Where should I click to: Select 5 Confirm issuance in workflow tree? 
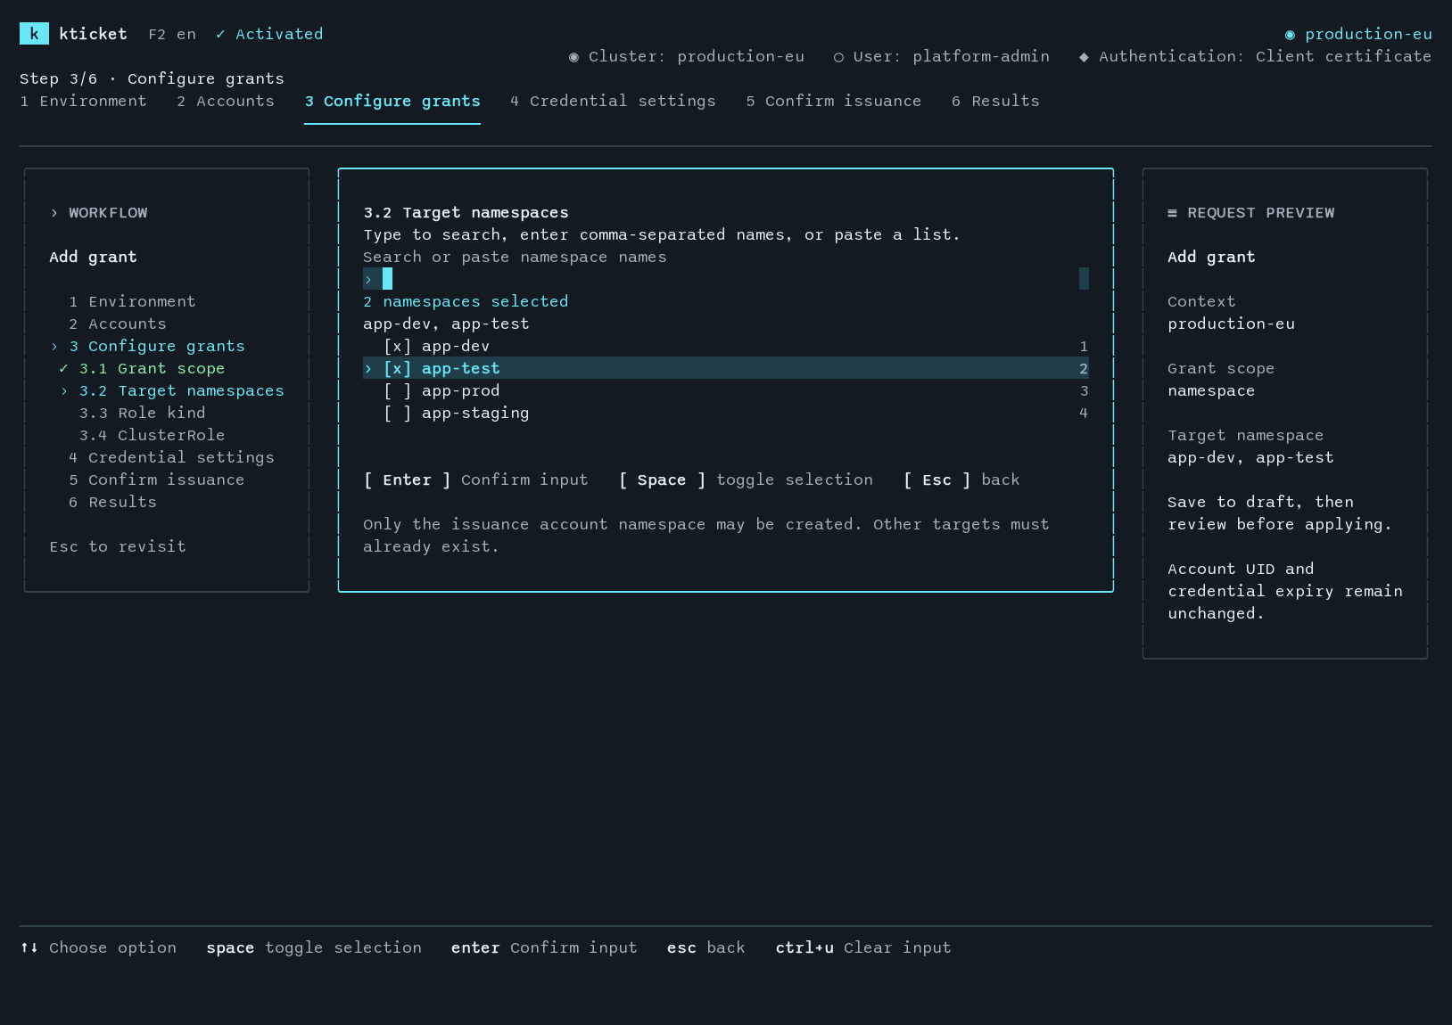(x=157, y=480)
